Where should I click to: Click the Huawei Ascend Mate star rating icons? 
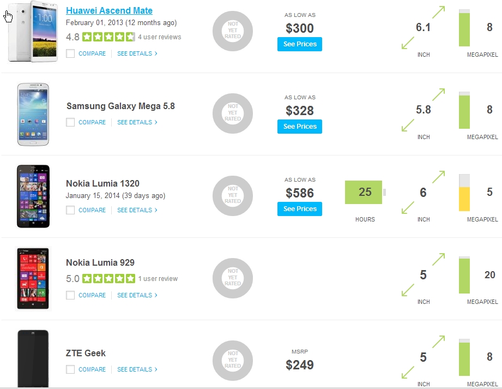click(108, 37)
